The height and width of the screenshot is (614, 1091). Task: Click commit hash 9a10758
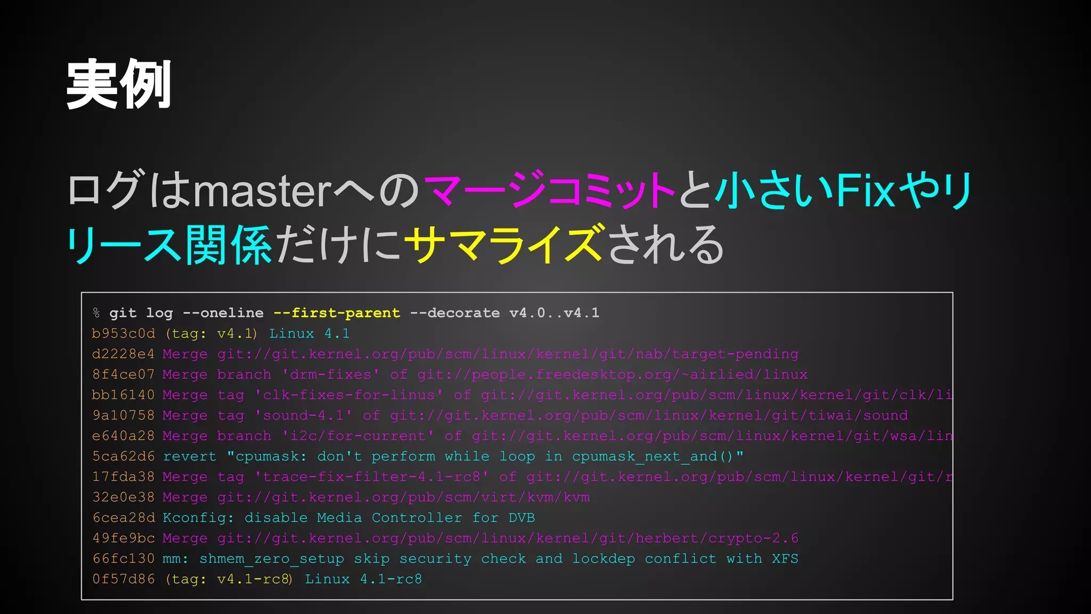[124, 415]
